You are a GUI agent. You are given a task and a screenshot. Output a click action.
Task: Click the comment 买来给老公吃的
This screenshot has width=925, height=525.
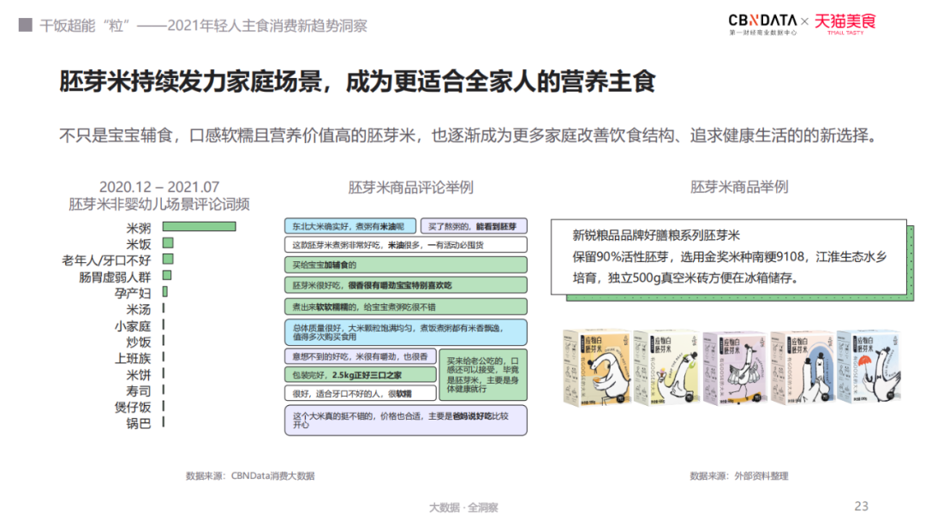(x=483, y=374)
